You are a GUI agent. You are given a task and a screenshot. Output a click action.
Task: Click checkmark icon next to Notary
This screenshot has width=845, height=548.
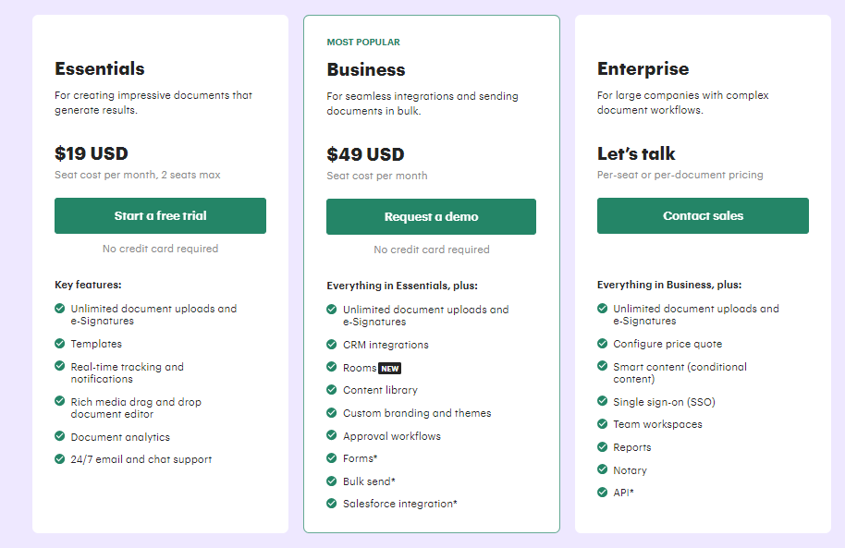click(x=603, y=470)
